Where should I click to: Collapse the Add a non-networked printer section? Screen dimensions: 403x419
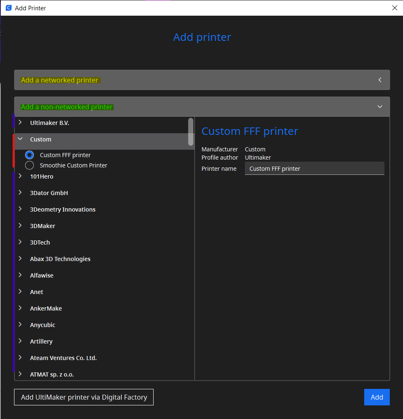(202, 107)
